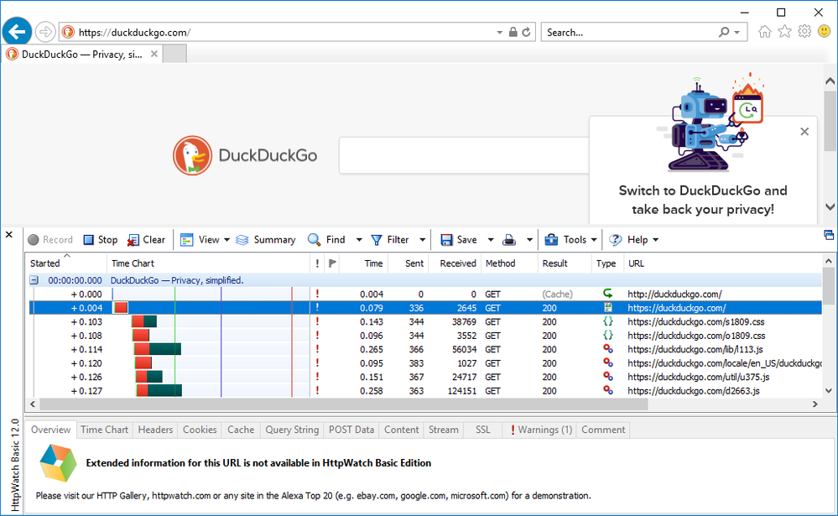Open the HttpWatch Help menu
Viewport: 838px width, 516px height.
[x=634, y=240]
